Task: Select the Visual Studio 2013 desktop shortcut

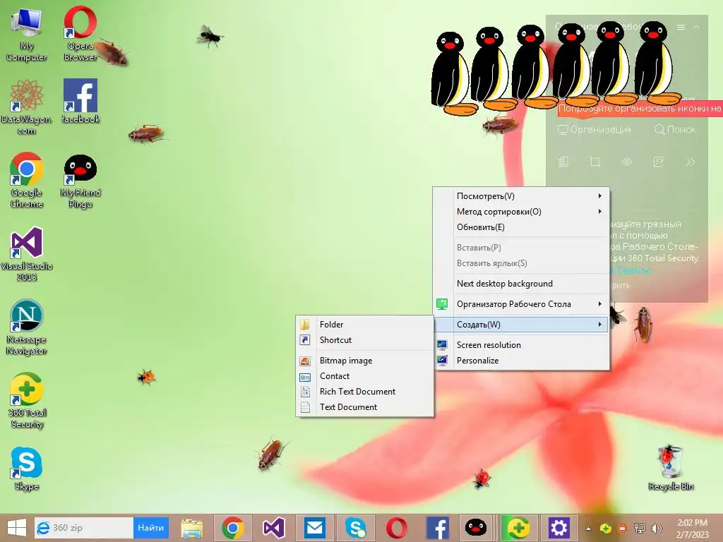Action: coord(27,254)
